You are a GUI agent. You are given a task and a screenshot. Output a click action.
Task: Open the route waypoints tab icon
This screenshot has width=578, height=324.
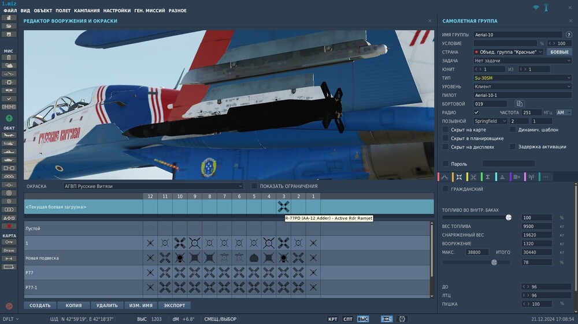click(444, 177)
